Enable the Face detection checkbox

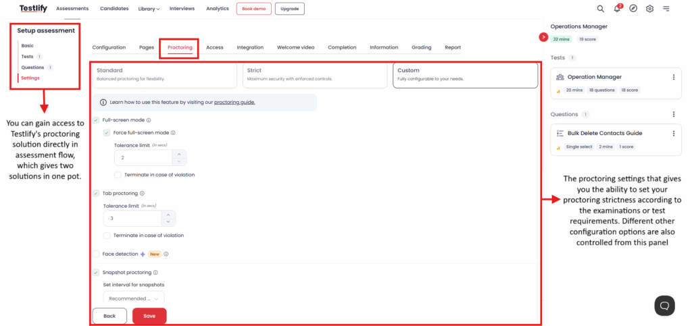coord(96,254)
